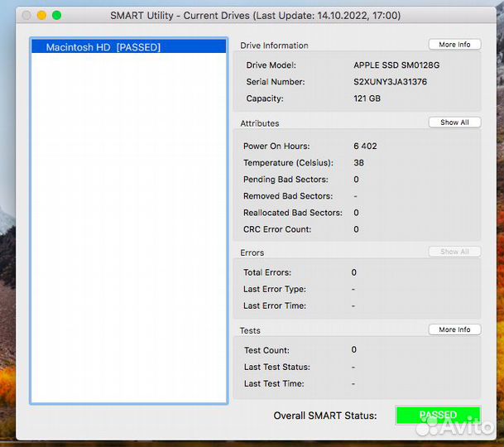504x447 pixels.
Task: Click the Capacity label
Action: 265,99
